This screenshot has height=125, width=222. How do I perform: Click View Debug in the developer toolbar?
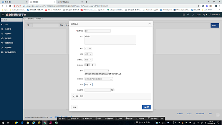109,119
